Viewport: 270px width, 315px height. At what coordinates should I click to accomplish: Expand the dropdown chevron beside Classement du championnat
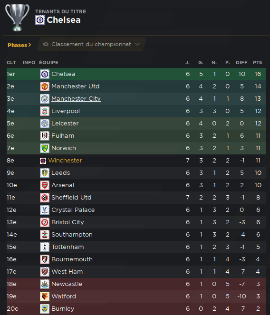point(137,44)
